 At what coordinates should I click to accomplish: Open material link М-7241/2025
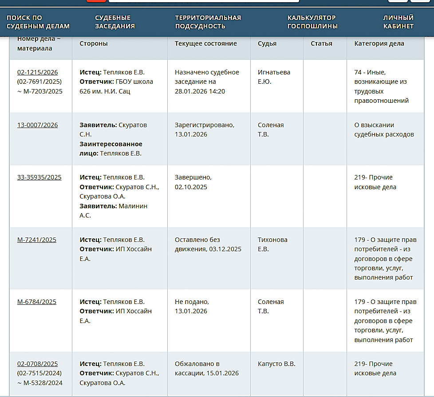(36, 240)
